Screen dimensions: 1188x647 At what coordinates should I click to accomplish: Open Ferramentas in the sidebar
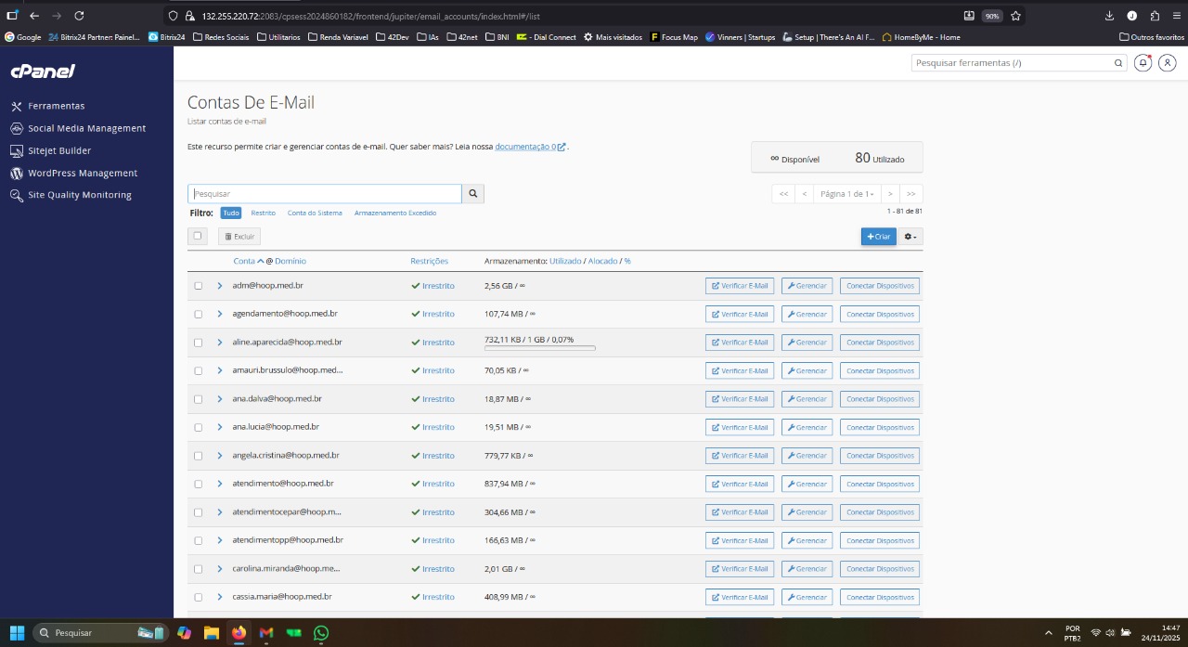(56, 106)
